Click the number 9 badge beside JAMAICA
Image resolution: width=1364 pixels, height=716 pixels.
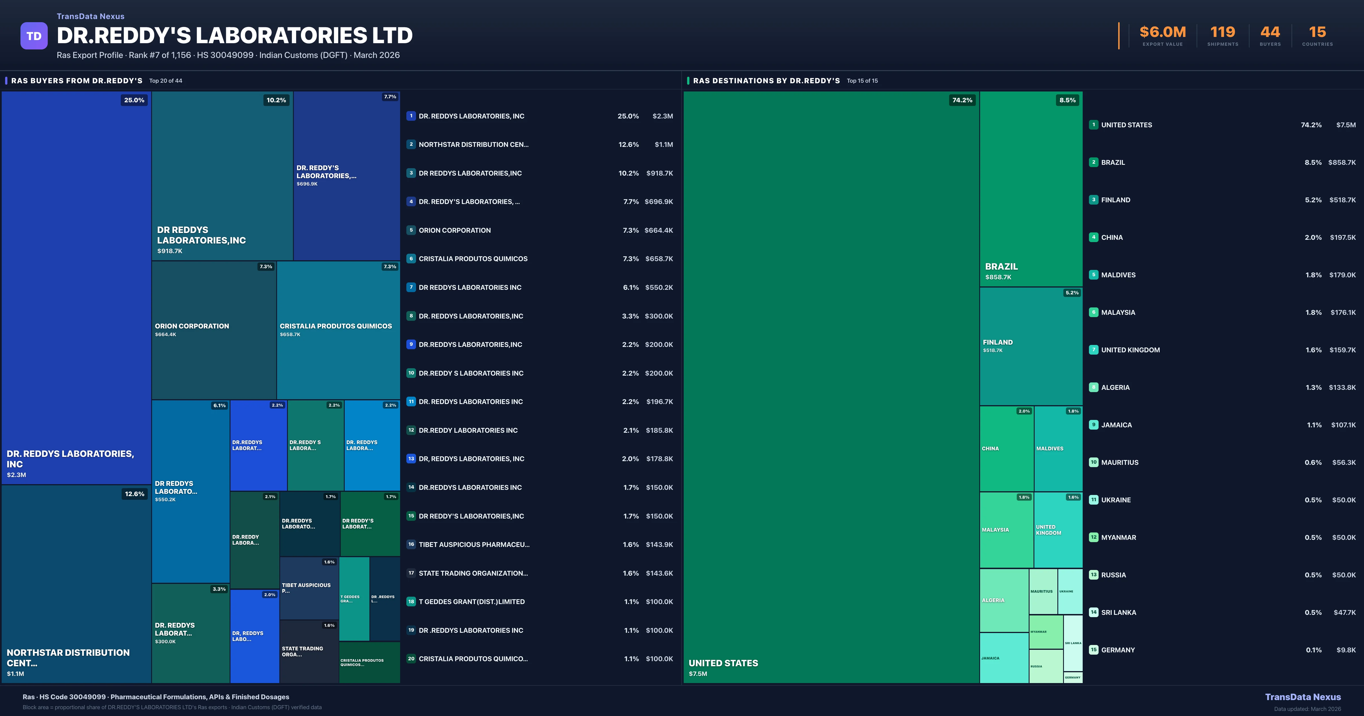tap(1093, 425)
